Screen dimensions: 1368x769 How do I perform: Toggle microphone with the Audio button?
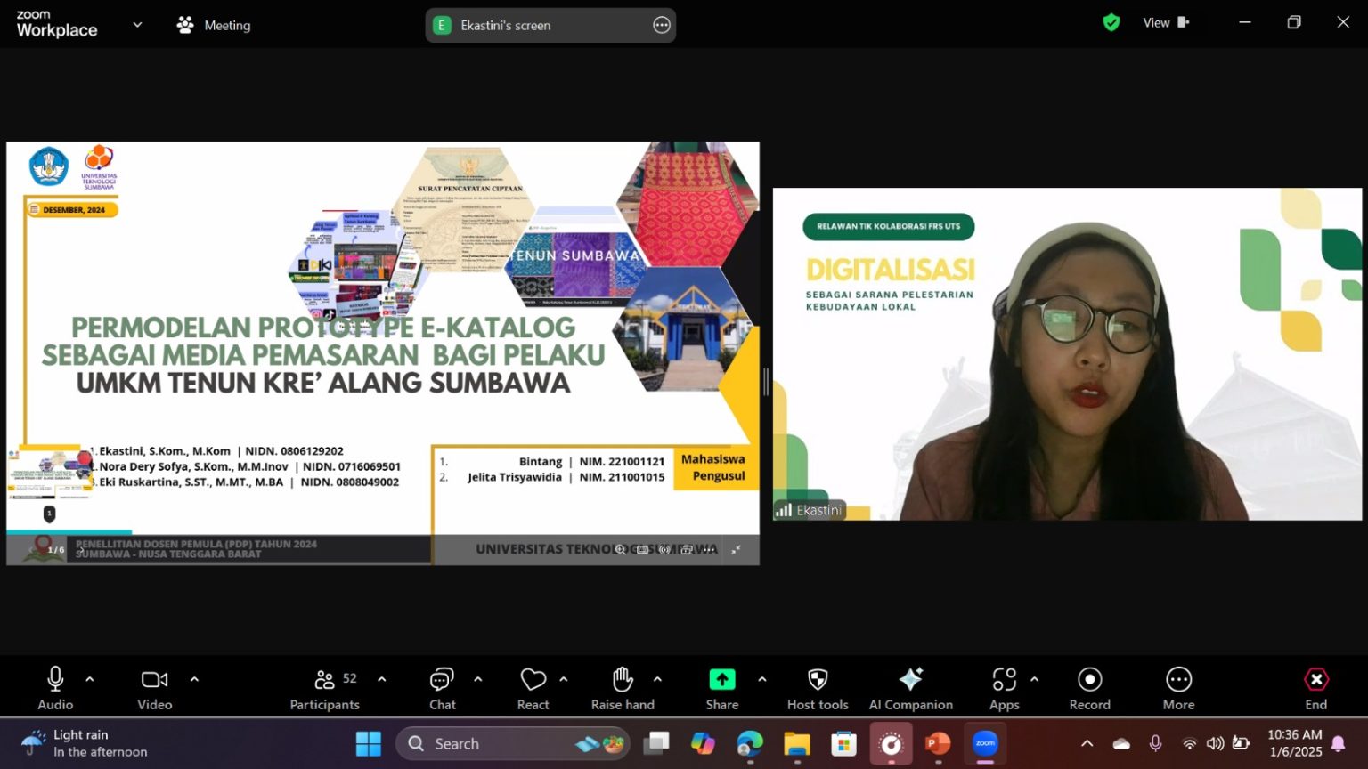[x=55, y=689]
